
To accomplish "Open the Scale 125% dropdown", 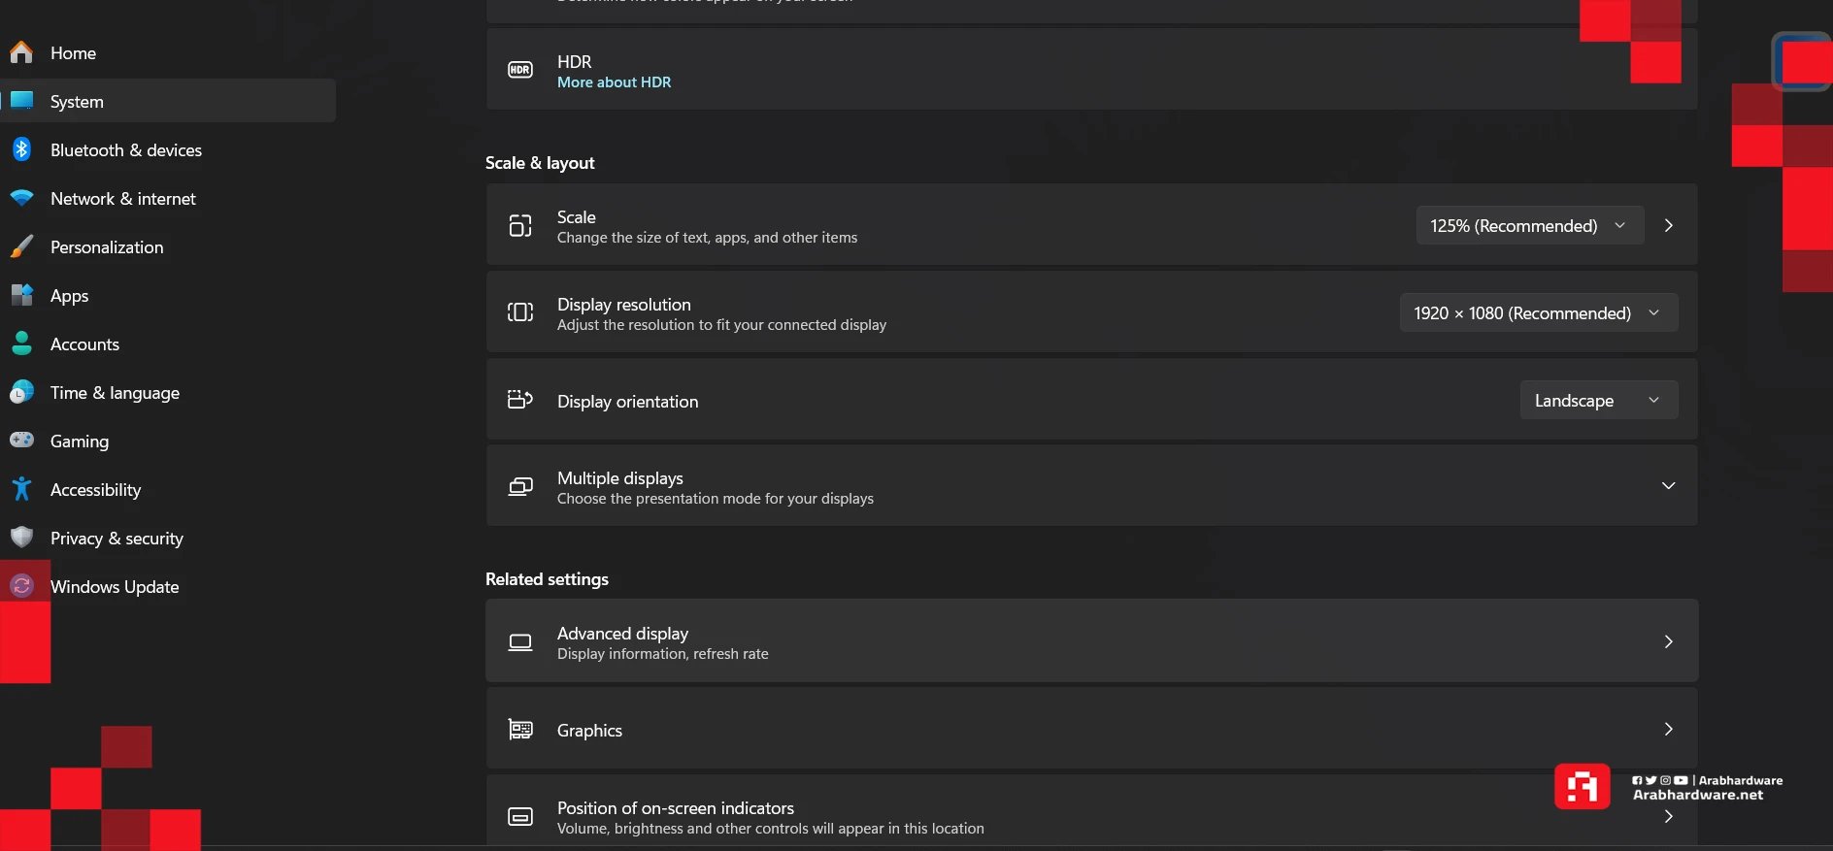I will [1530, 225].
